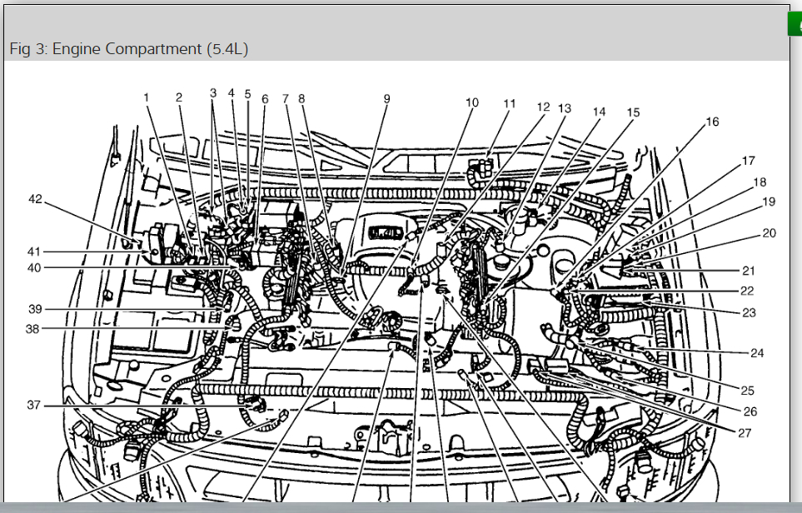Click callout label 39

coord(35,309)
